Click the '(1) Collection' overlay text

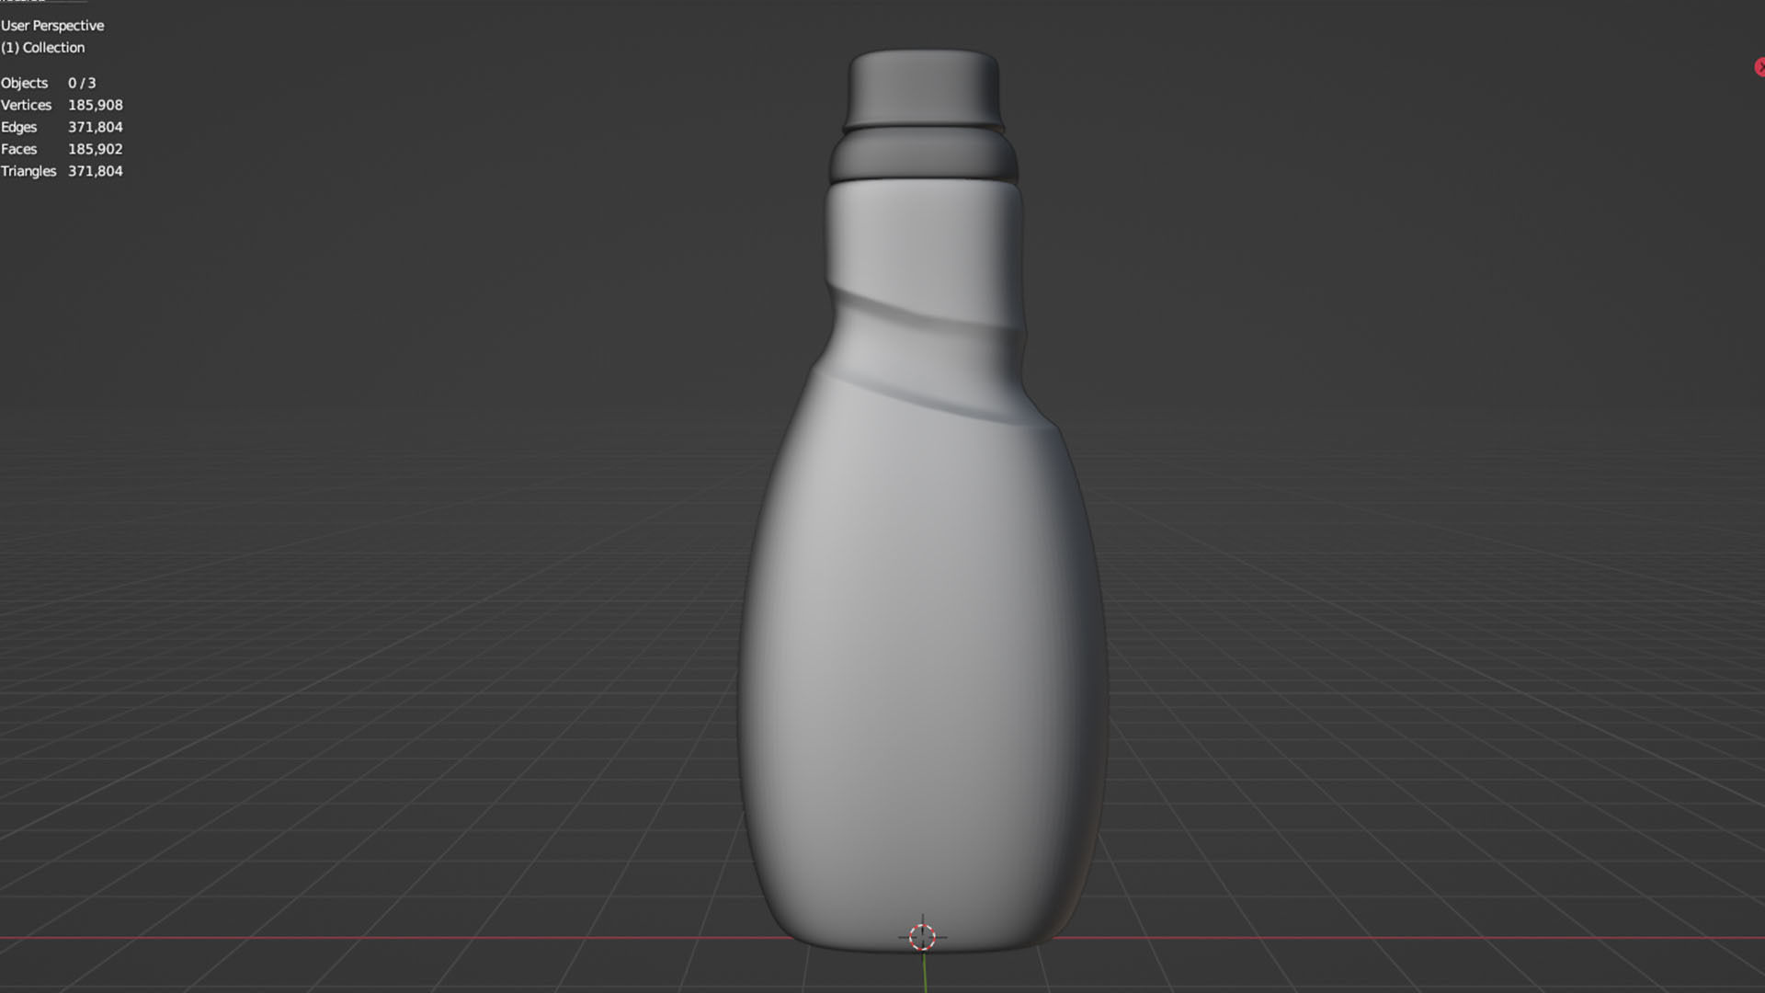click(42, 48)
